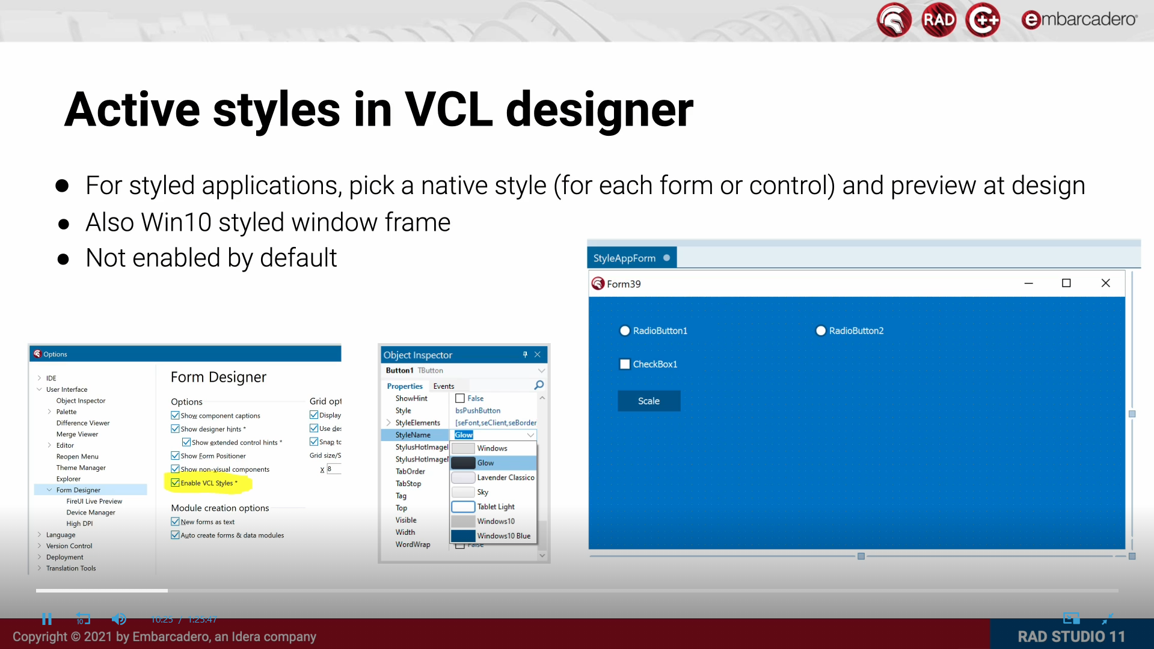Expand the Deployment tree node
This screenshot has width=1154, height=649.
tap(39, 557)
